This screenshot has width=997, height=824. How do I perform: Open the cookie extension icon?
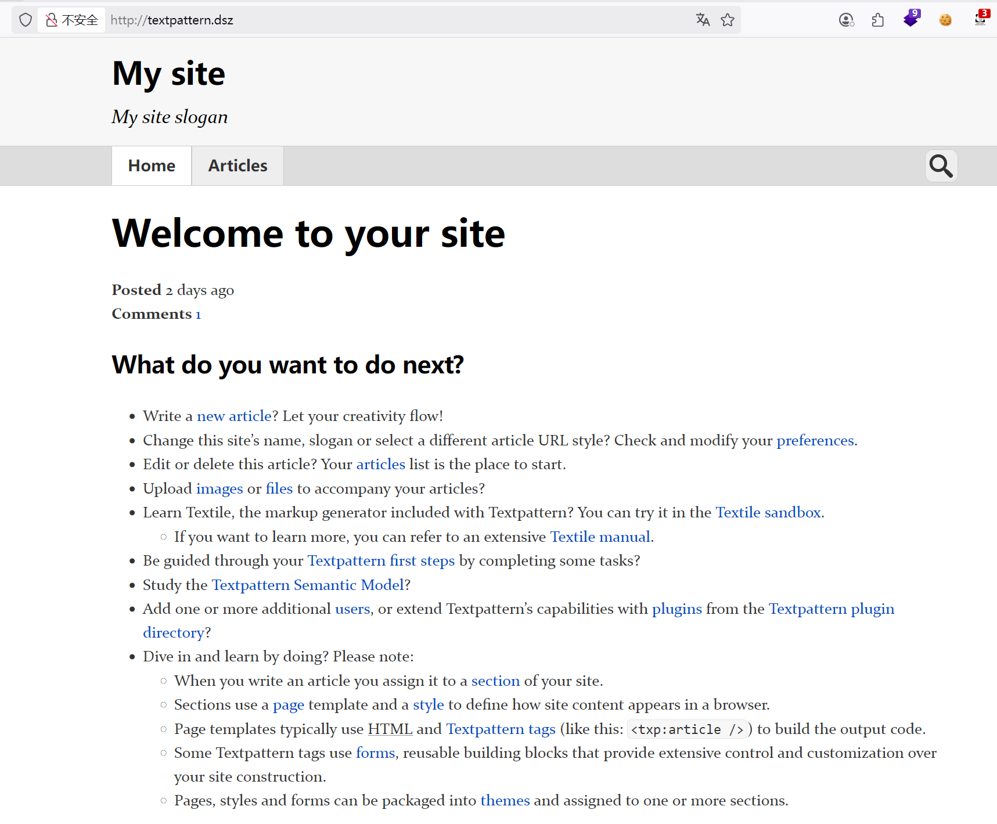[x=945, y=20]
